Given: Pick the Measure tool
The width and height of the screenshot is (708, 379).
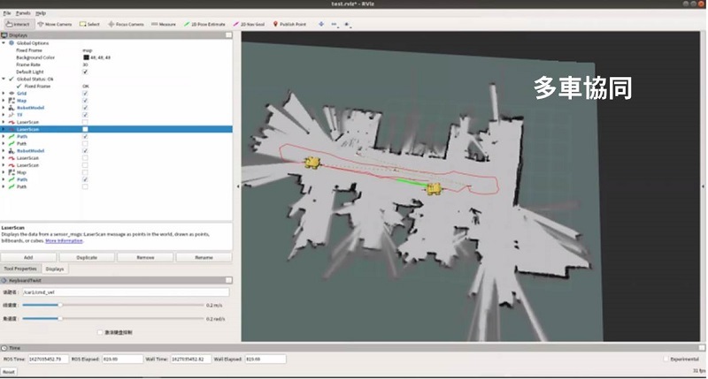Looking at the screenshot, I should [x=164, y=24].
